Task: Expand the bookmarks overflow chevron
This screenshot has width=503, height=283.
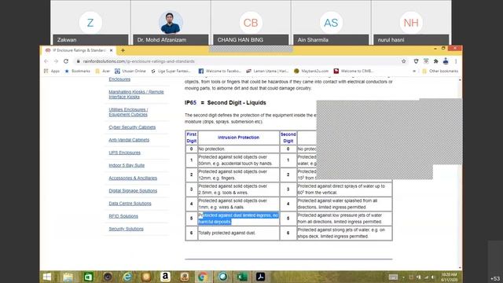Action: click(x=414, y=71)
